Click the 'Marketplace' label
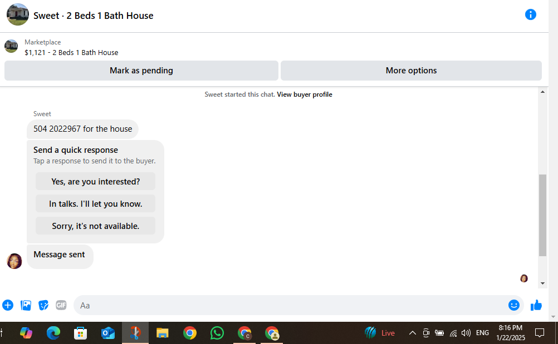This screenshot has width=558, height=344. point(43,42)
